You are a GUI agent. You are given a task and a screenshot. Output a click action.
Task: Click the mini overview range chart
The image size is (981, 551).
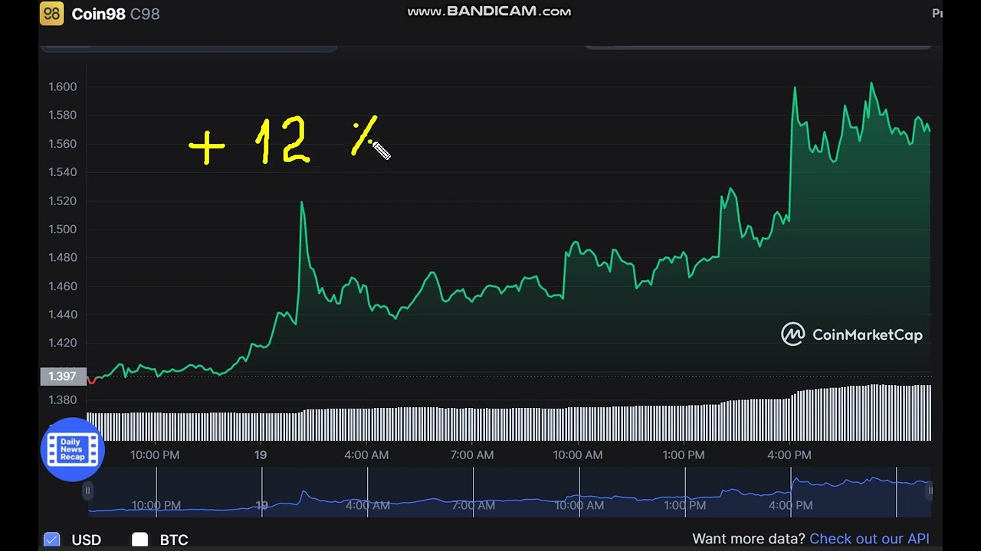(509, 491)
